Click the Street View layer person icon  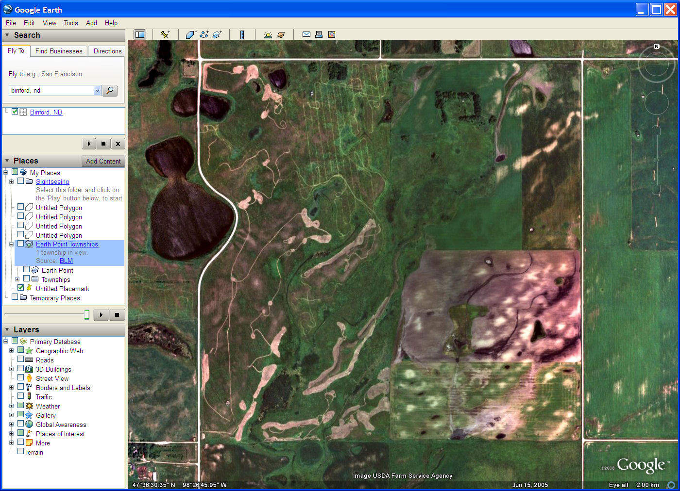(x=29, y=378)
